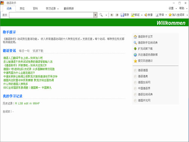
Task: Open 字体 font tool
Action: [x=157, y=15]
